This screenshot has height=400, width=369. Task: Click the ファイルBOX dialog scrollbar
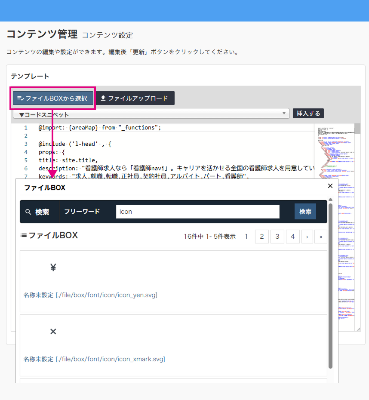[330, 284]
